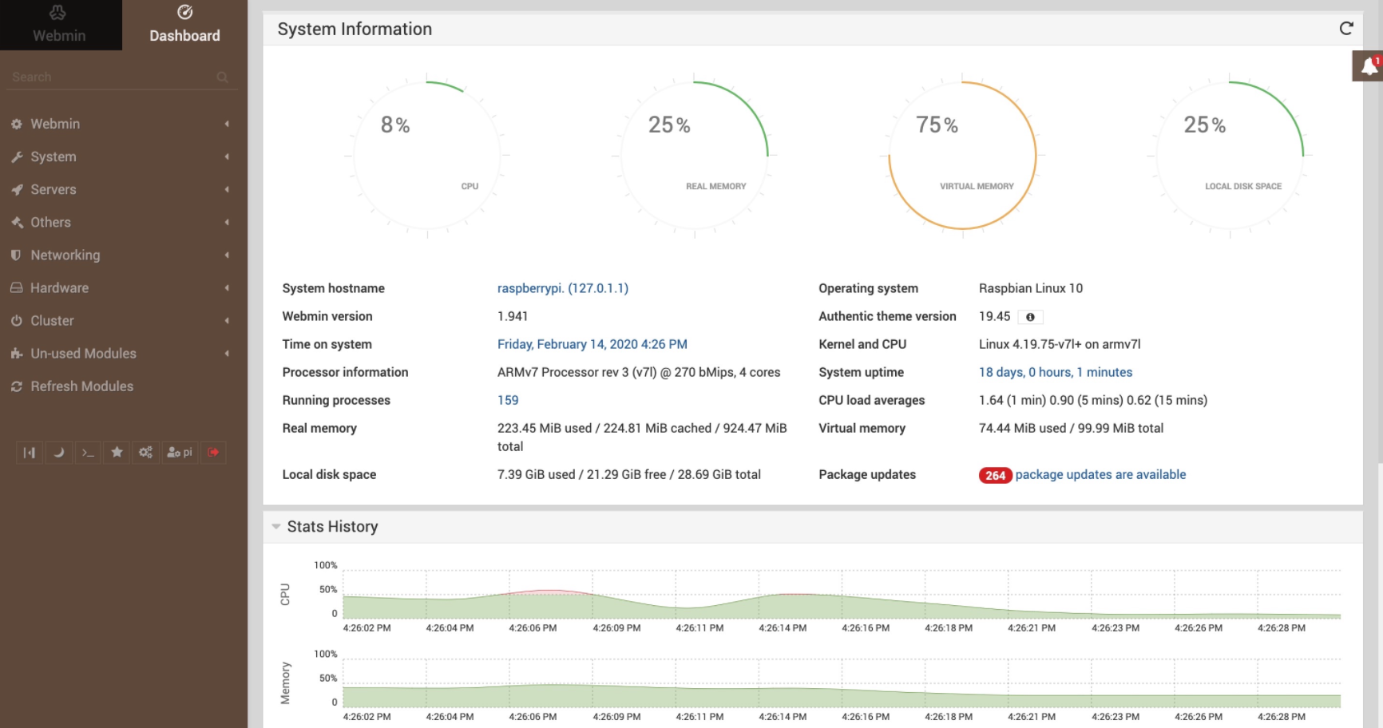Select the text Raspbian Linux 10
1383x728 pixels.
pos(1031,288)
